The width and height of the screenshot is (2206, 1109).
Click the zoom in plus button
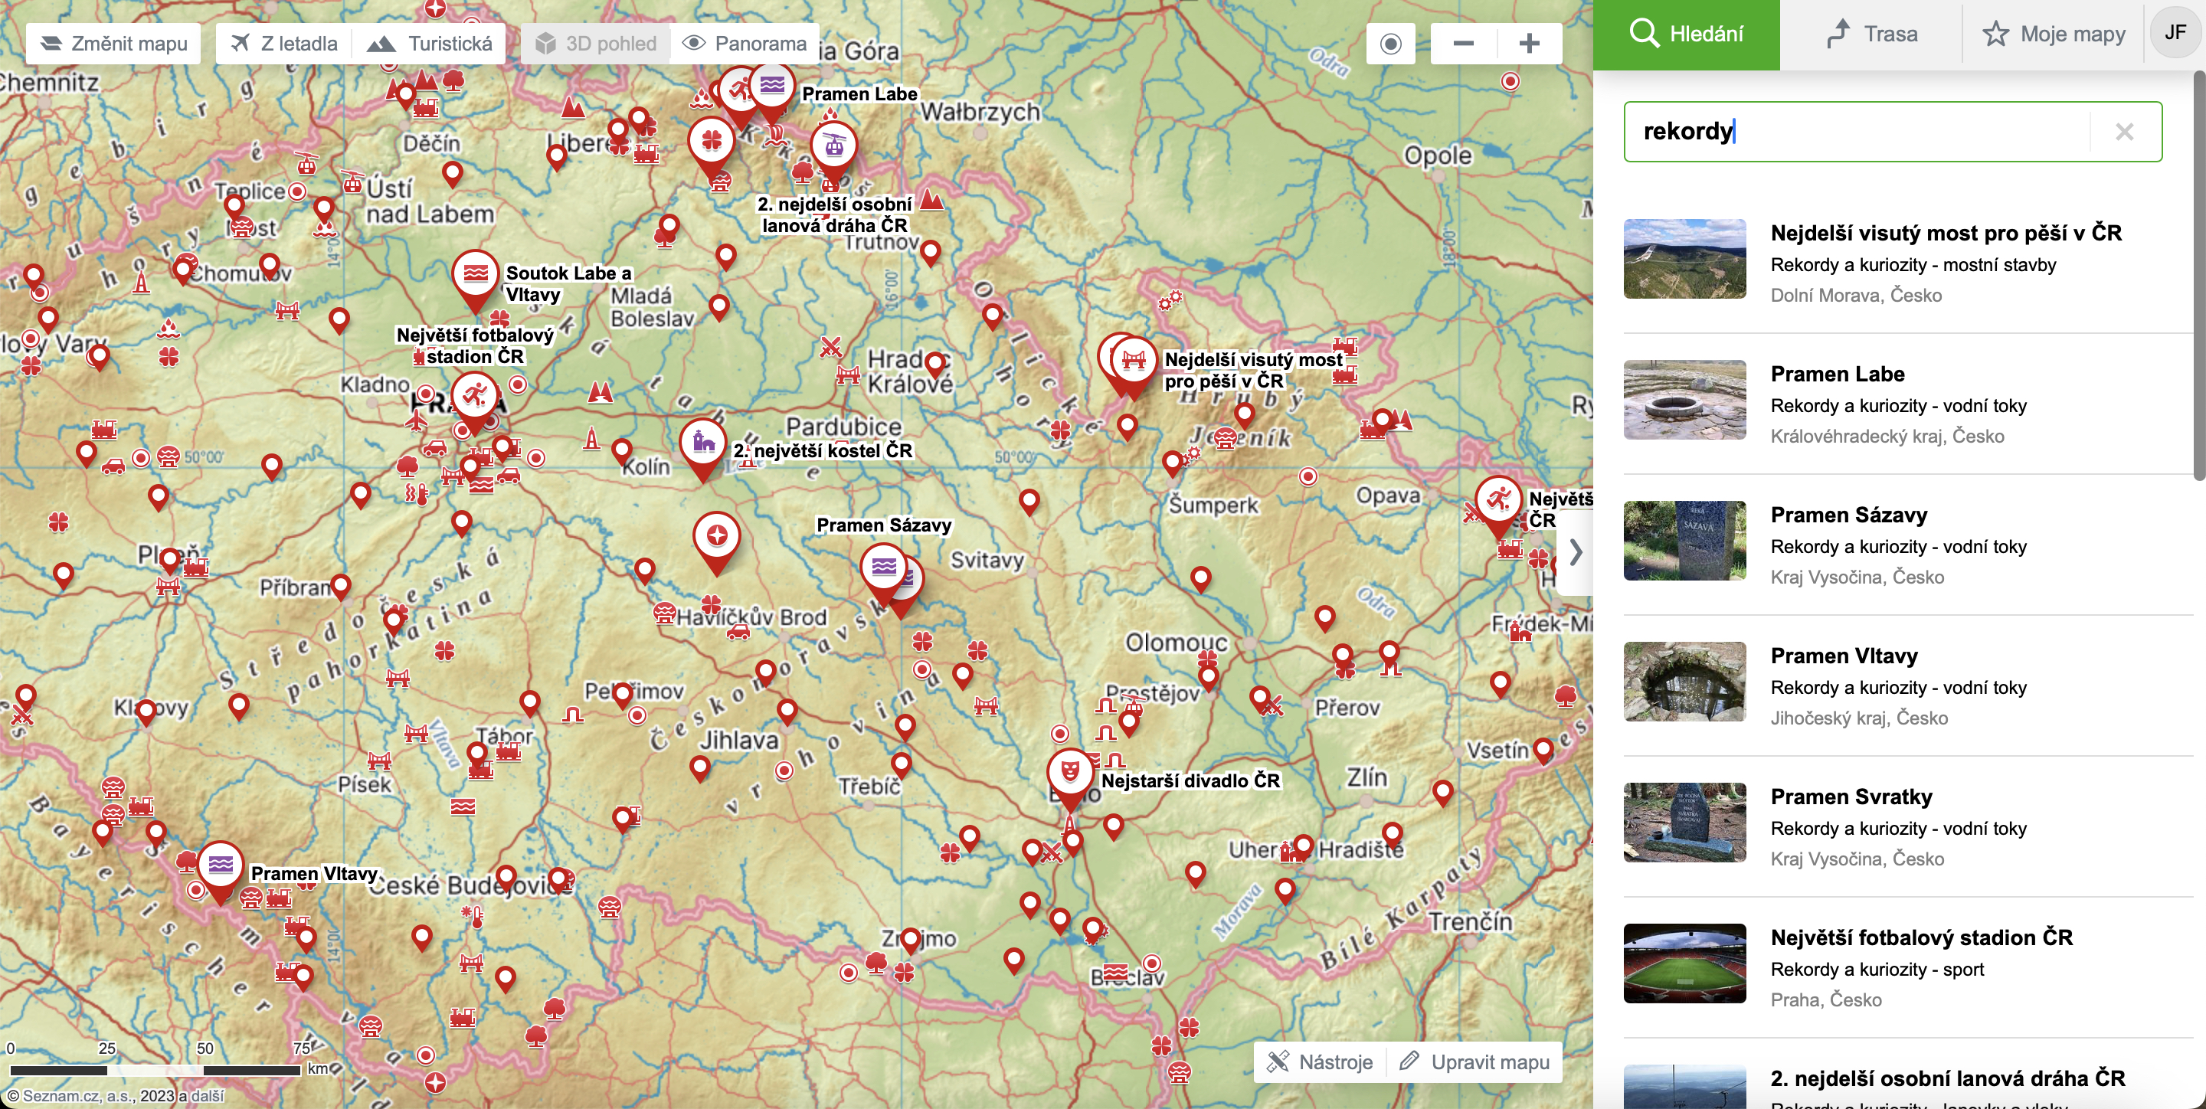coord(1529,43)
